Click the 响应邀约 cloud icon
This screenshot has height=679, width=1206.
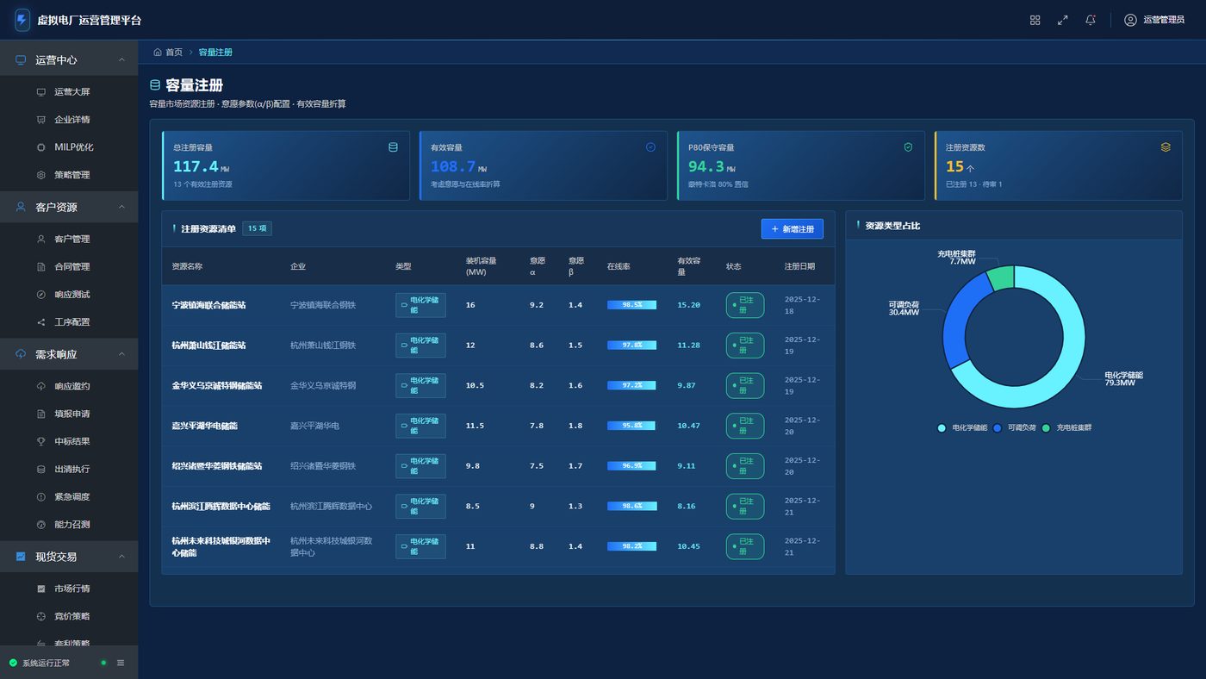tap(40, 386)
